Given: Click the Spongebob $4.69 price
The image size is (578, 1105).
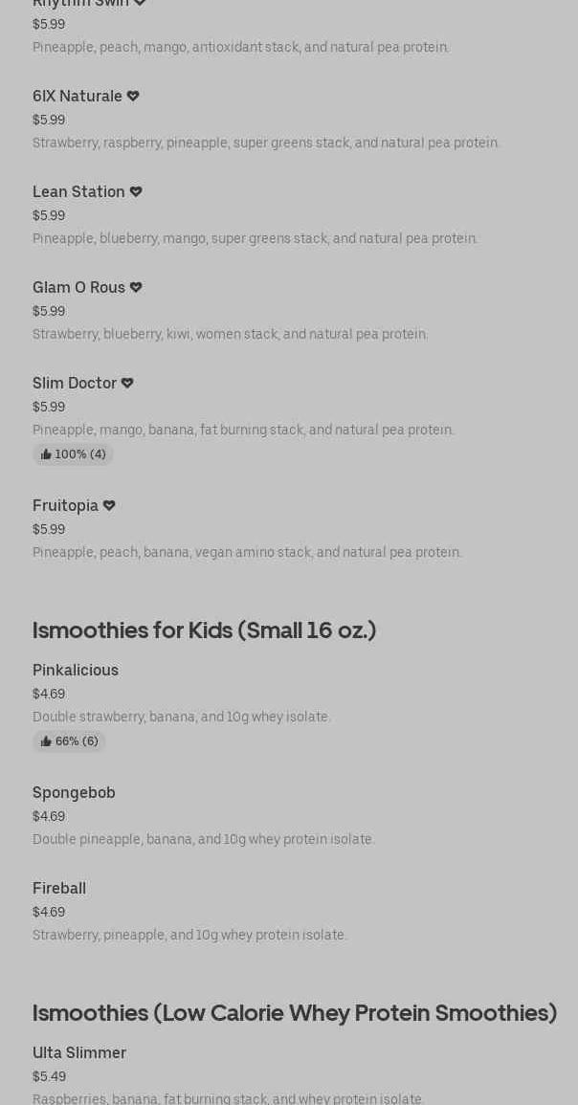Looking at the screenshot, I should tap(49, 816).
